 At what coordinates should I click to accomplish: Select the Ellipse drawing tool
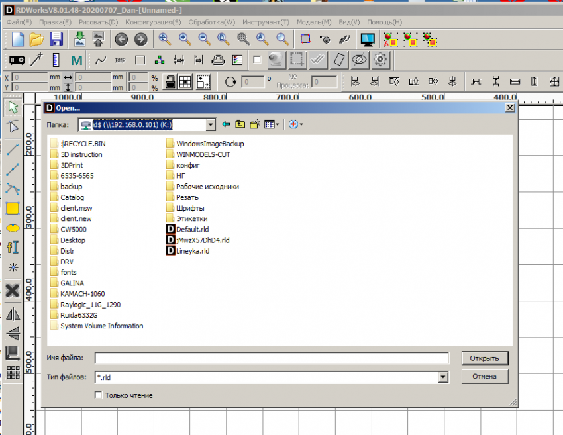tap(12, 227)
